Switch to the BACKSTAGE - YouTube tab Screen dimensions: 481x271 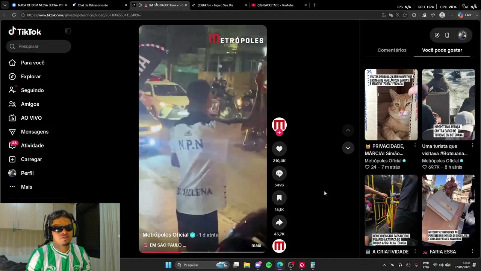[x=279, y=5]
